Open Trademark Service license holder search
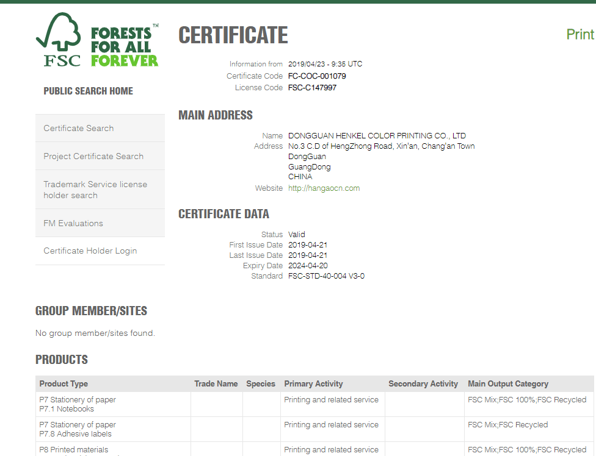 95,190
